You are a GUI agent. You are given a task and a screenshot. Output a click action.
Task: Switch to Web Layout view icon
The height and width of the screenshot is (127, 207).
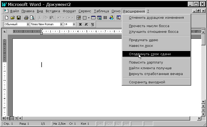click(x=8, y=118)
